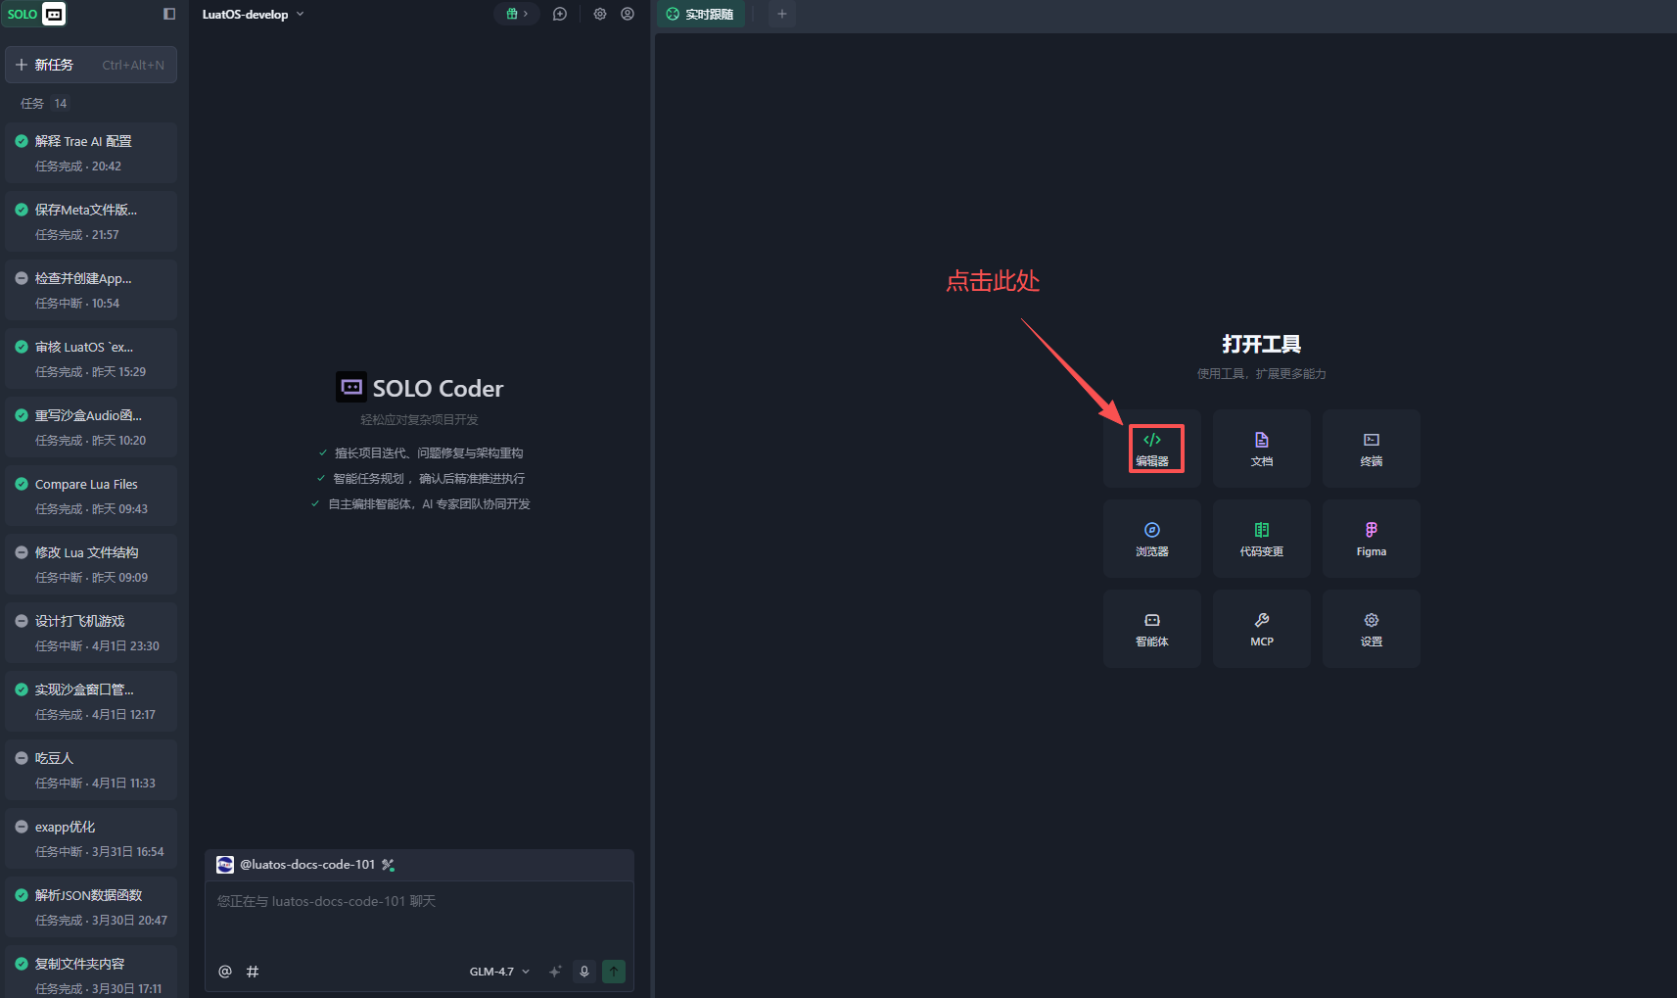This screenshot has width=1677, height=998.
Task: Open task 设计打飞机游戏
Action: (x=91, y=633)
